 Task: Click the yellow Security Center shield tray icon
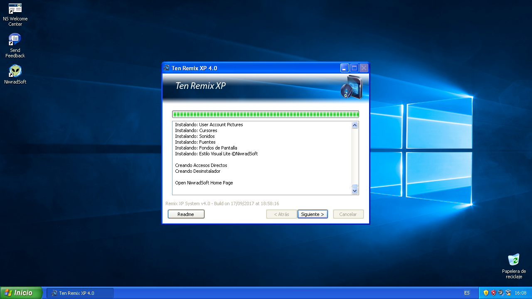(x=486, y=292)
